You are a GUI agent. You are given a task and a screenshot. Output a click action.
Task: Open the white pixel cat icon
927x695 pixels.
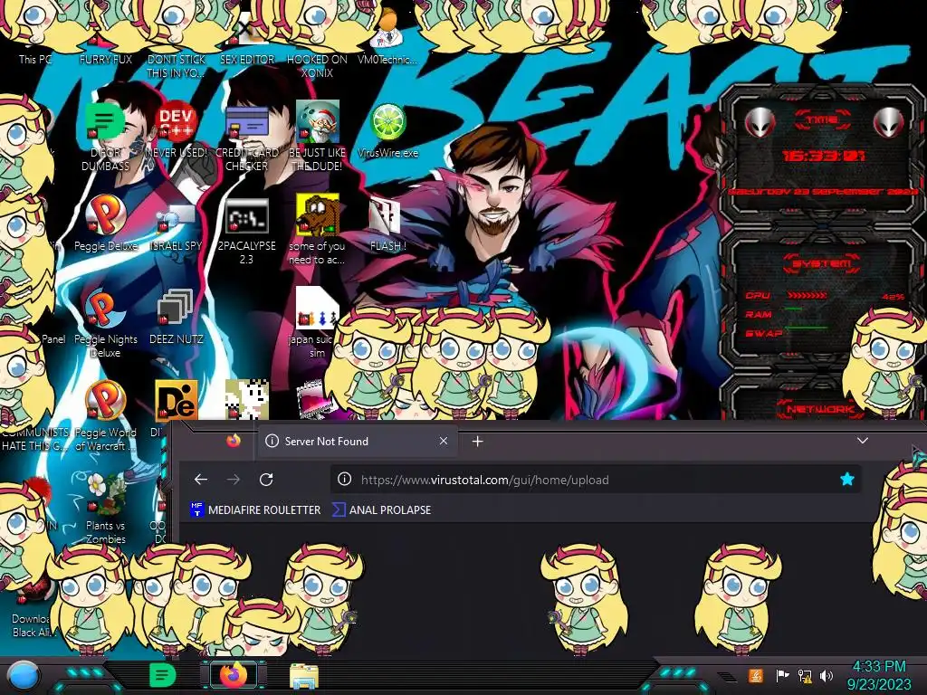(x=246, y=399)
